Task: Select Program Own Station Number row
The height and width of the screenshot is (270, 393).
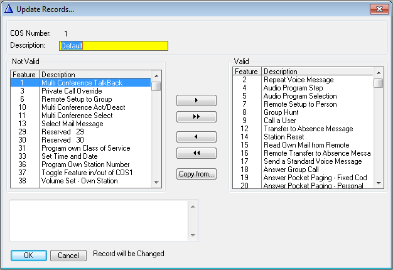Action: 81,165
